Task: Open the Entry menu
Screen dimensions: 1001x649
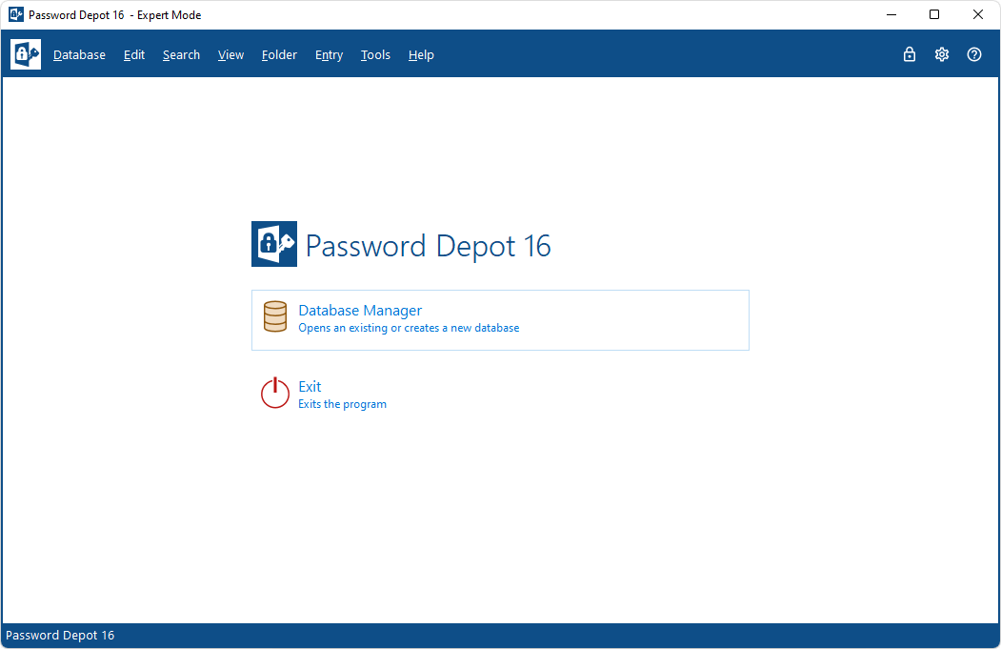Action: 329,55
